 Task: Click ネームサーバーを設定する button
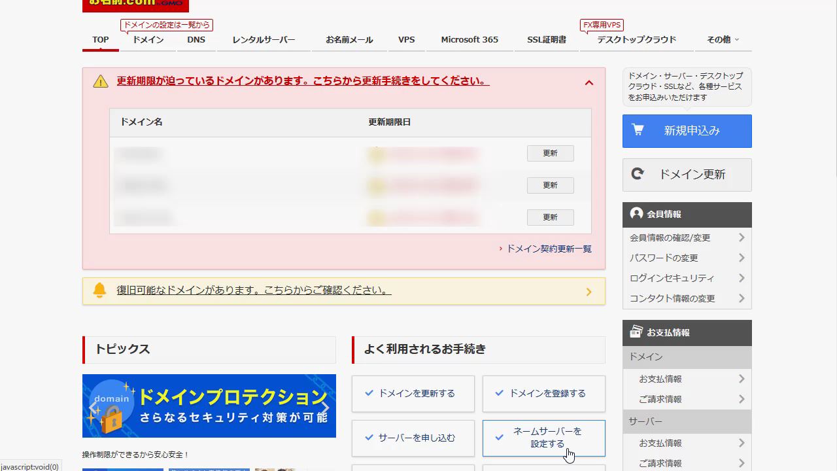click(544, 438)
